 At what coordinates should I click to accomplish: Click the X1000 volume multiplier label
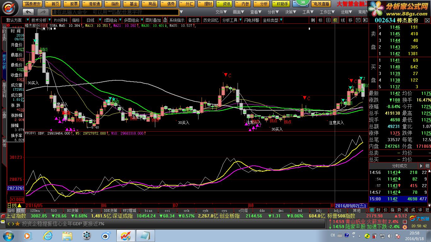[x=16, y=199]
